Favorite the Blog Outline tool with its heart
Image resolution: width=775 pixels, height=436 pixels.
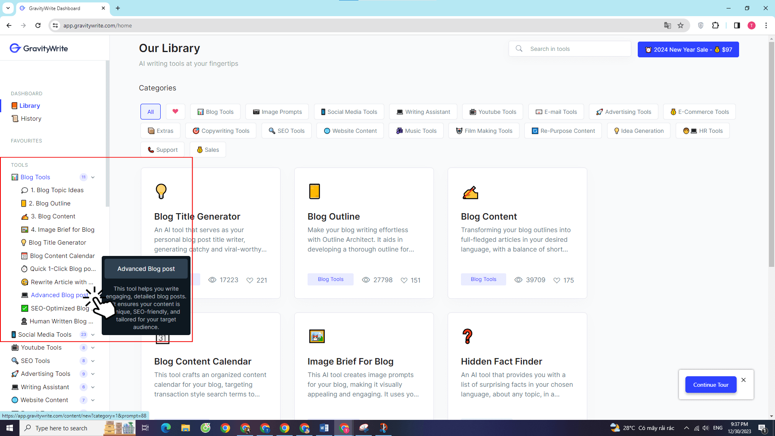tap(404, 280)
